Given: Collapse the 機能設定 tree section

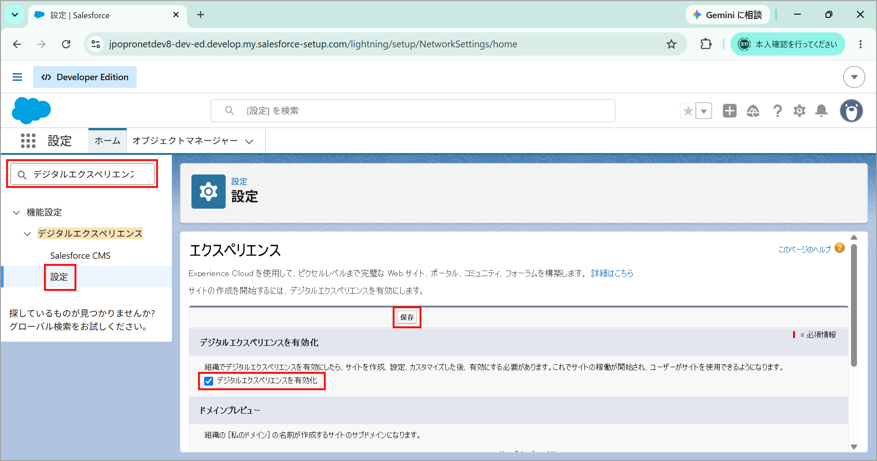Looking at the screenshot, I should click(x=16, y=212).
